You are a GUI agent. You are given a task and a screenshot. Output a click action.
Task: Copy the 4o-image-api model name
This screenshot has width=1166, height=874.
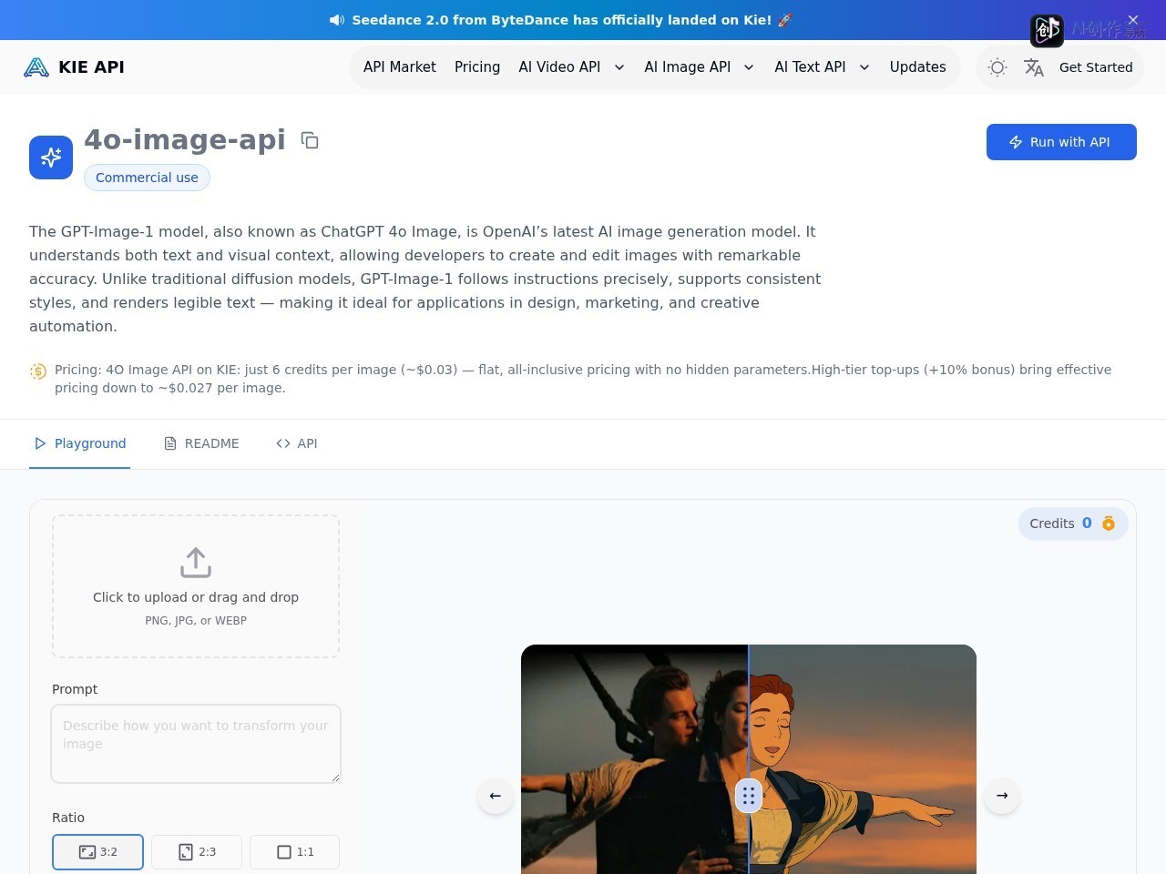310,140
